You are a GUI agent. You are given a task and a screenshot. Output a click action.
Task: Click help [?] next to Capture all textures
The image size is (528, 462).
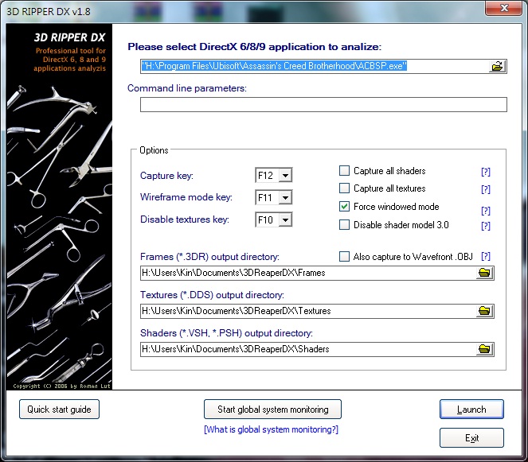(x=485, y=190)
